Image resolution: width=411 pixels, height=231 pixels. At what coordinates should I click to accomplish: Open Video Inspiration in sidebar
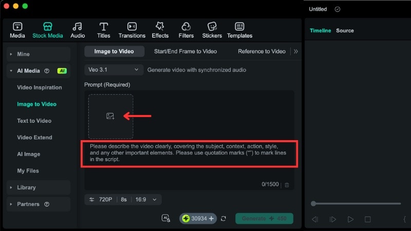click(40, 87)
